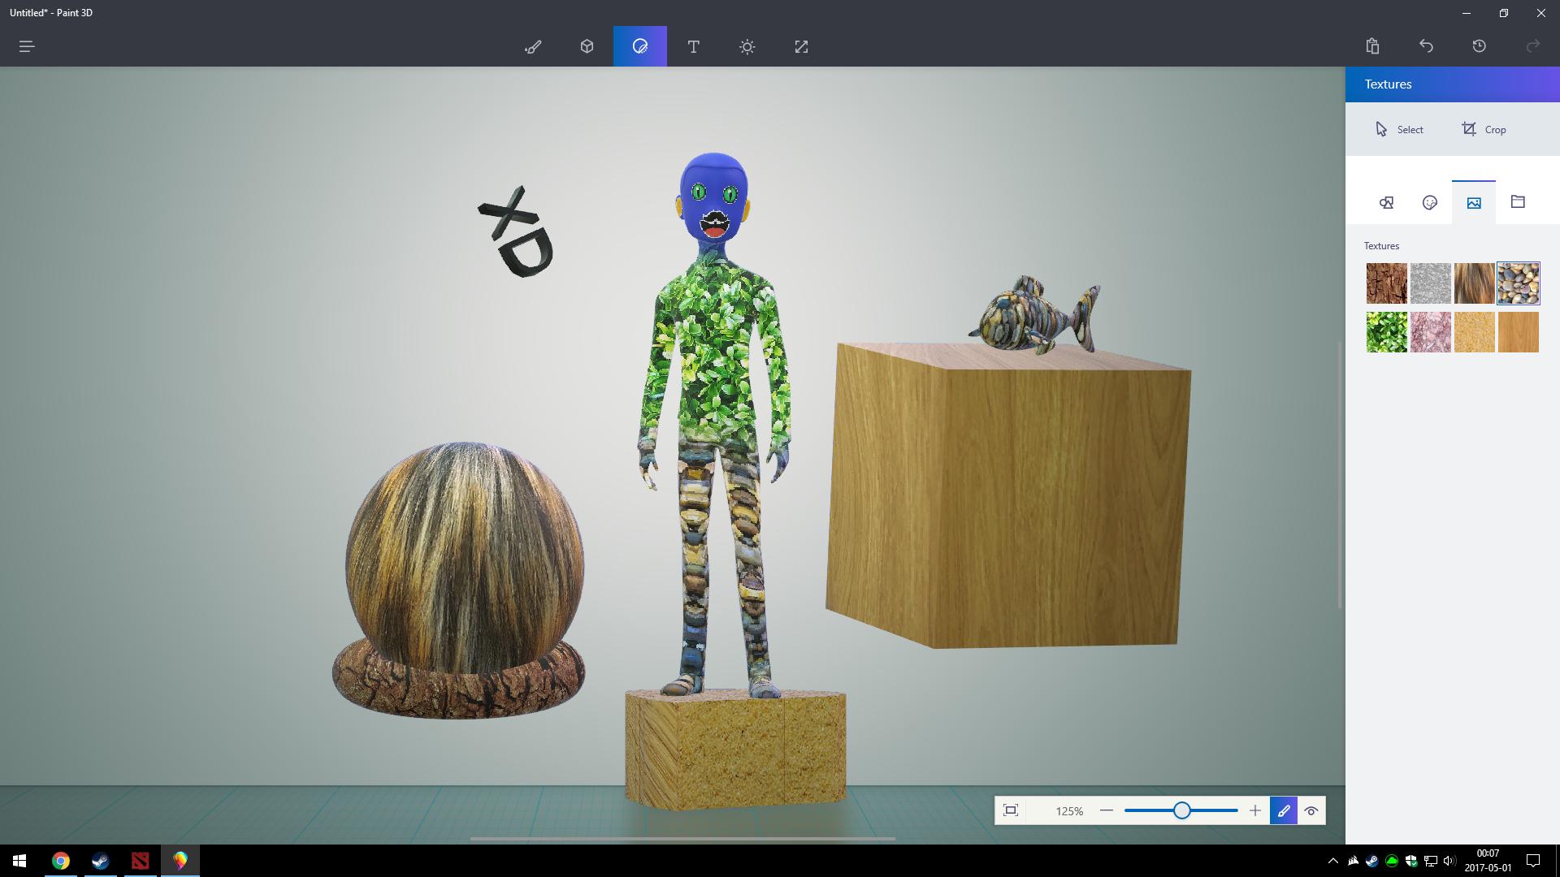Choose the pink marble texture
This screenshot has height=877, width=1560.
(1431, 332)
